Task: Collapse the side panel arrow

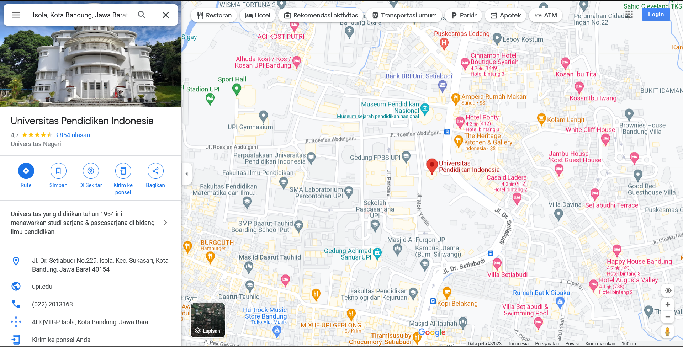Action: (187, 174)
